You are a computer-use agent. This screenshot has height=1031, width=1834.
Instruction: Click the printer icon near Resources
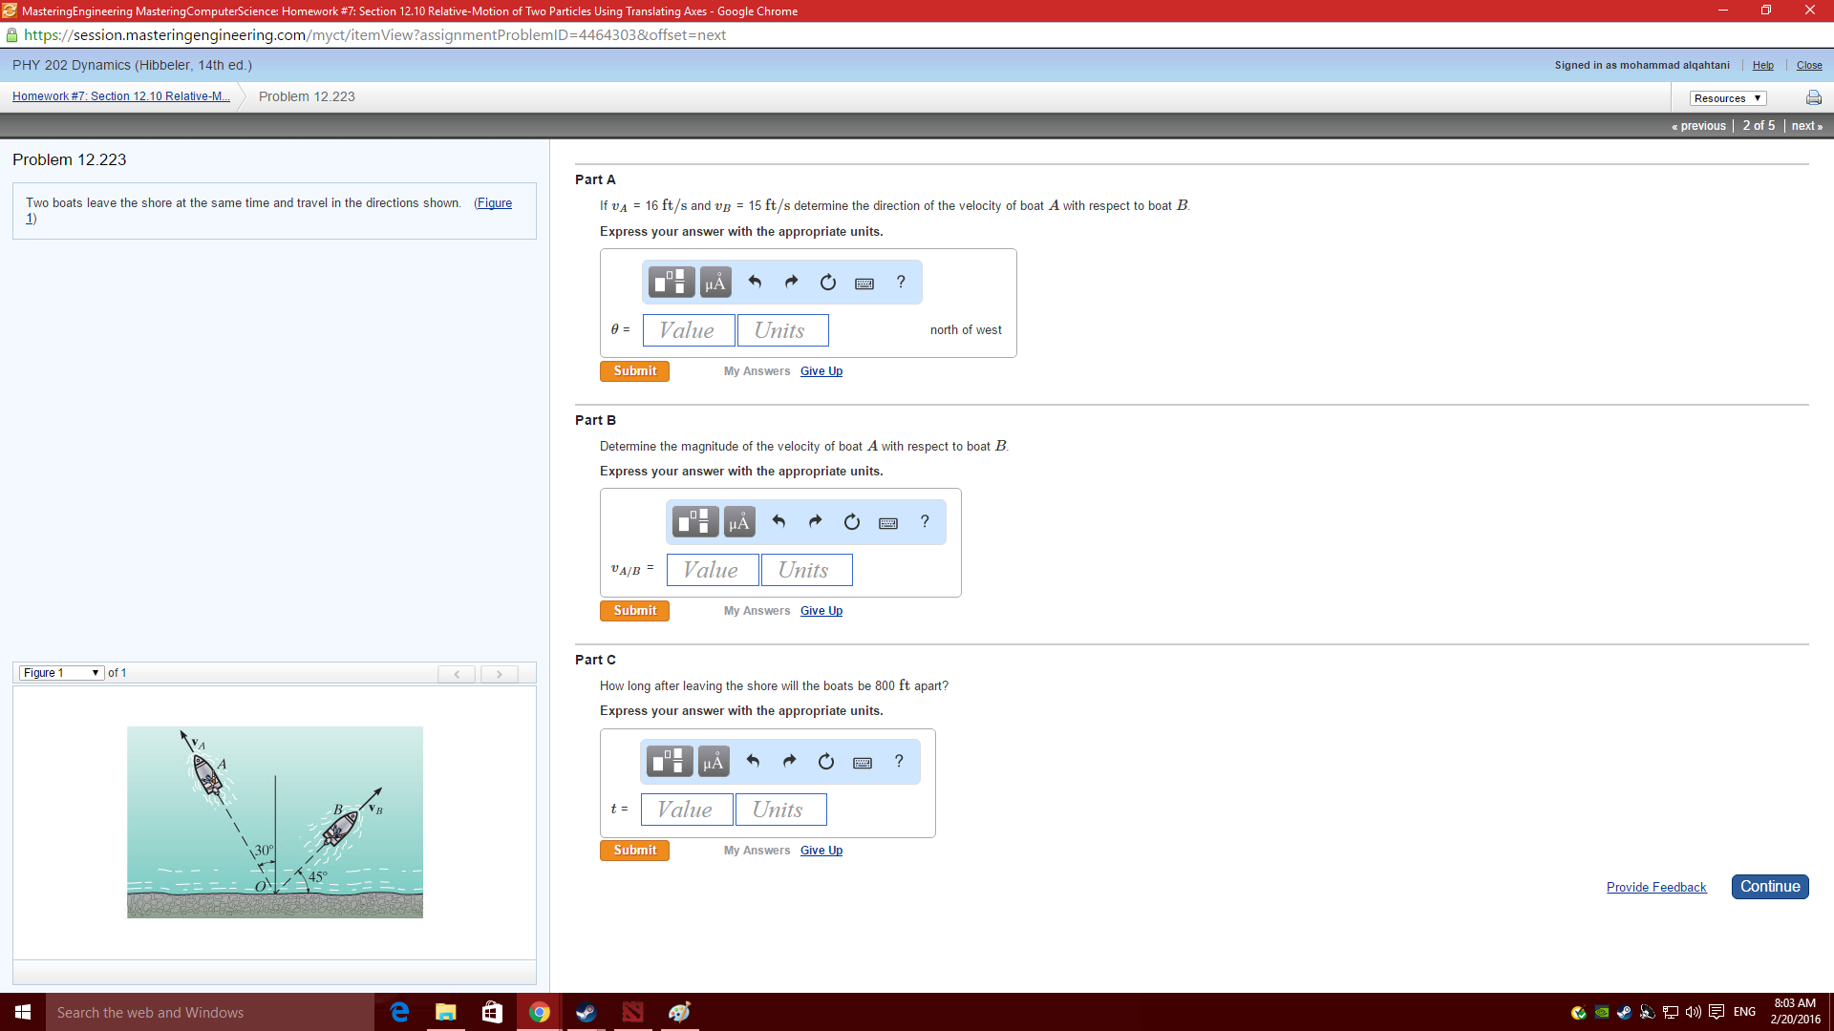click(1813, 97)
